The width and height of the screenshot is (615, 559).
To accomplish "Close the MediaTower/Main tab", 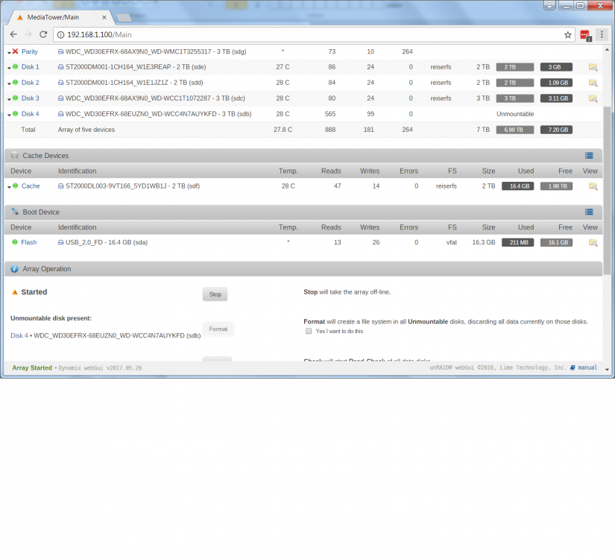I will coord(104,17).
